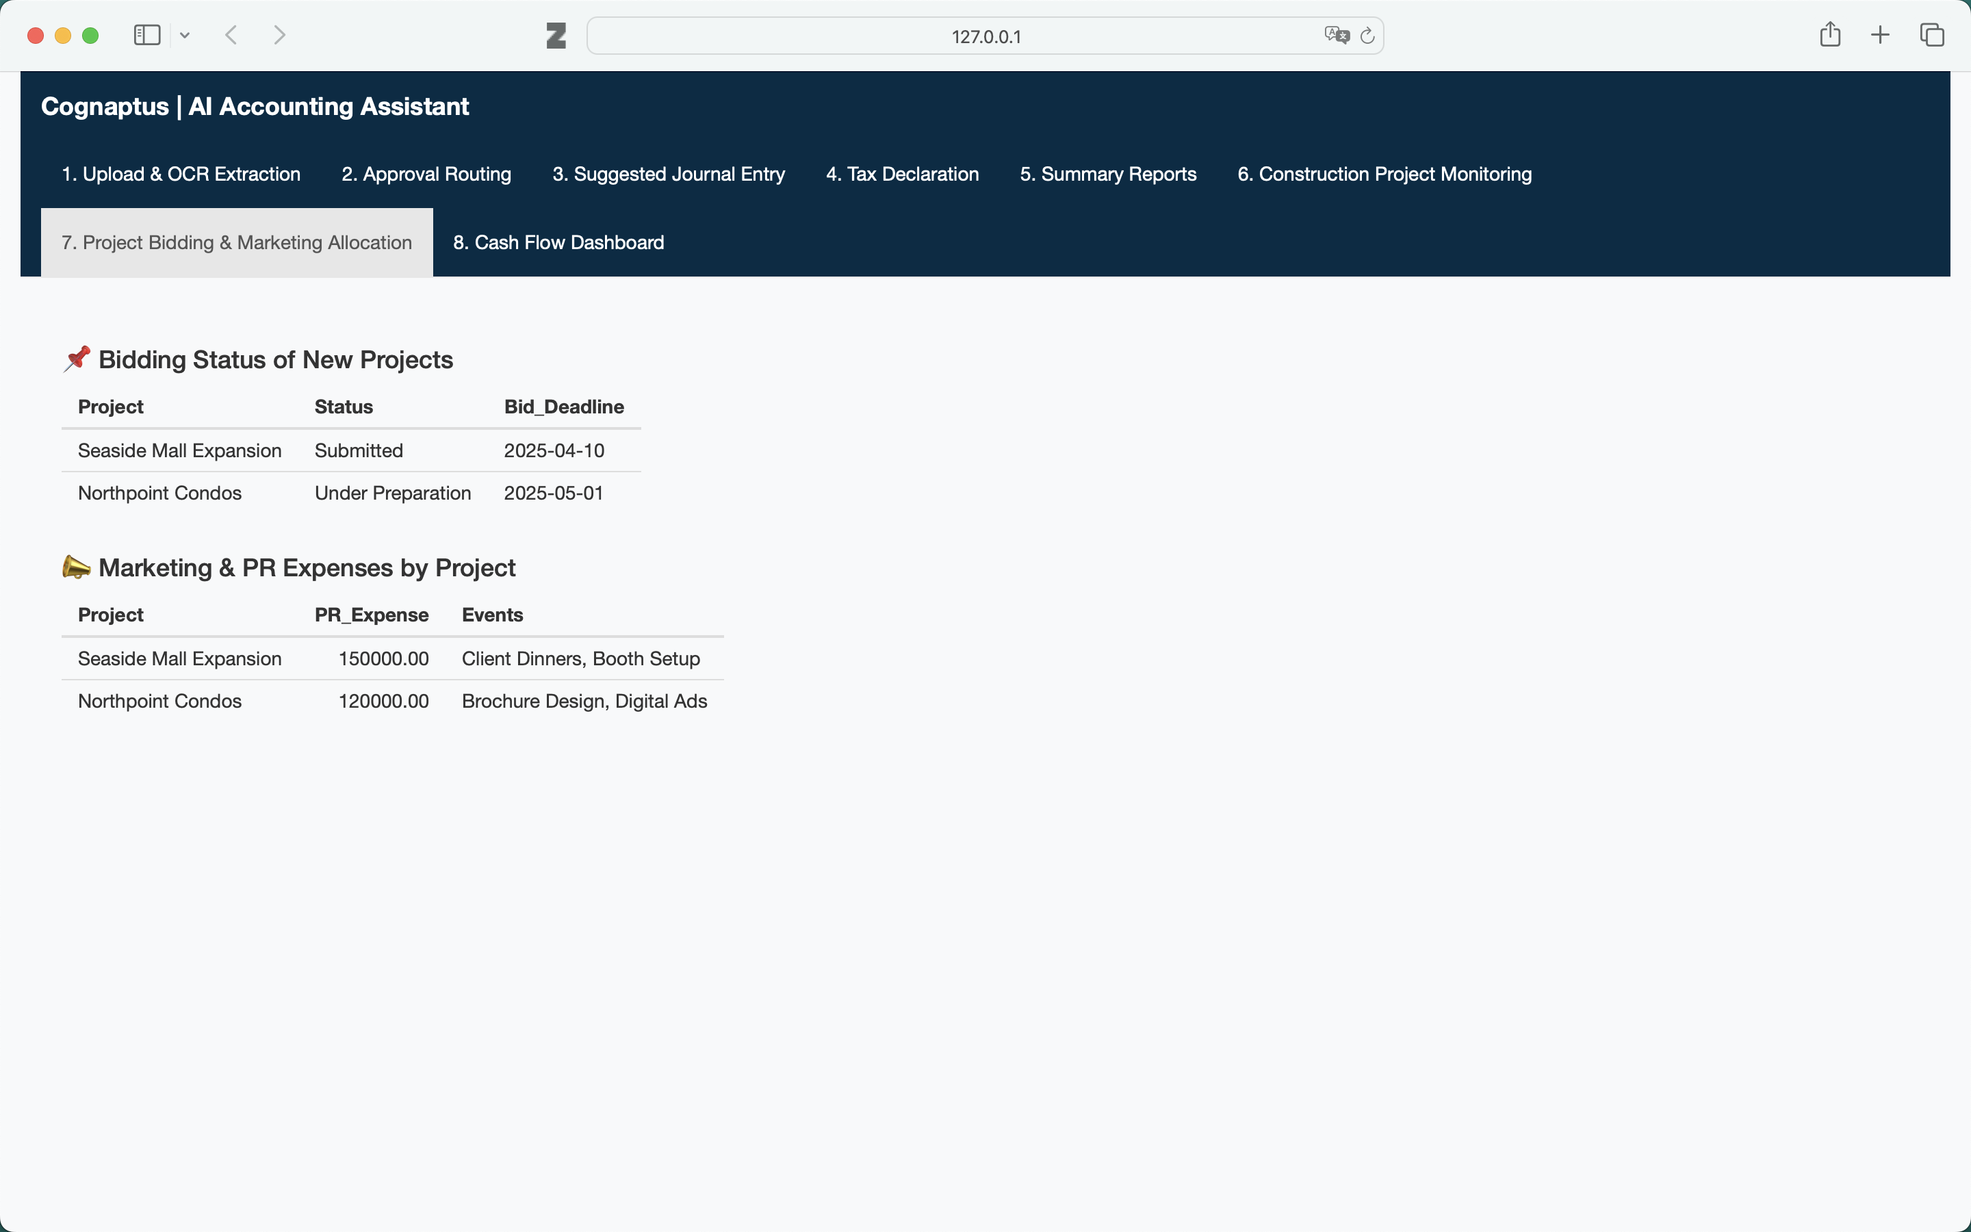Image resolution: width=1971 pixels, height=1232 pixels.
Task: Click the megaphone icon beside Marketing & PR
Action: pos(77,567)
